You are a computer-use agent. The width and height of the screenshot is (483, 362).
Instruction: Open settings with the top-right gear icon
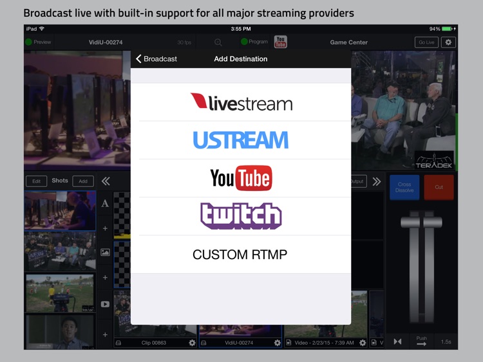click(448, 42)
